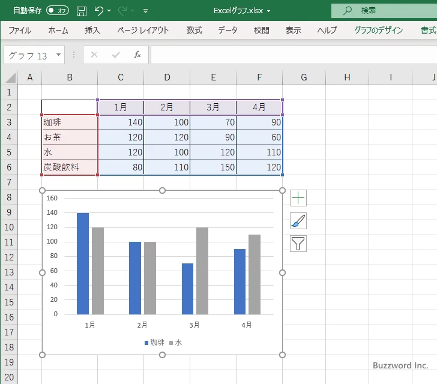Click the Insert Function fx icon

click(x=137, y=55)
